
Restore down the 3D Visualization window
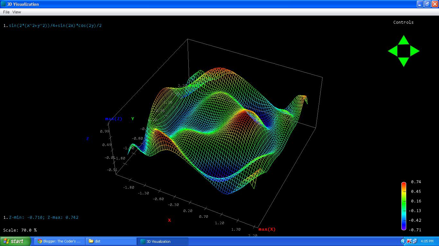(x=427, y=4)
